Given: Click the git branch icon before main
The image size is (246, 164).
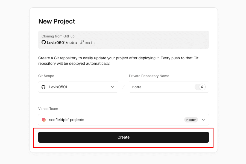Looking at the screenshot, I should pos(82,42).
